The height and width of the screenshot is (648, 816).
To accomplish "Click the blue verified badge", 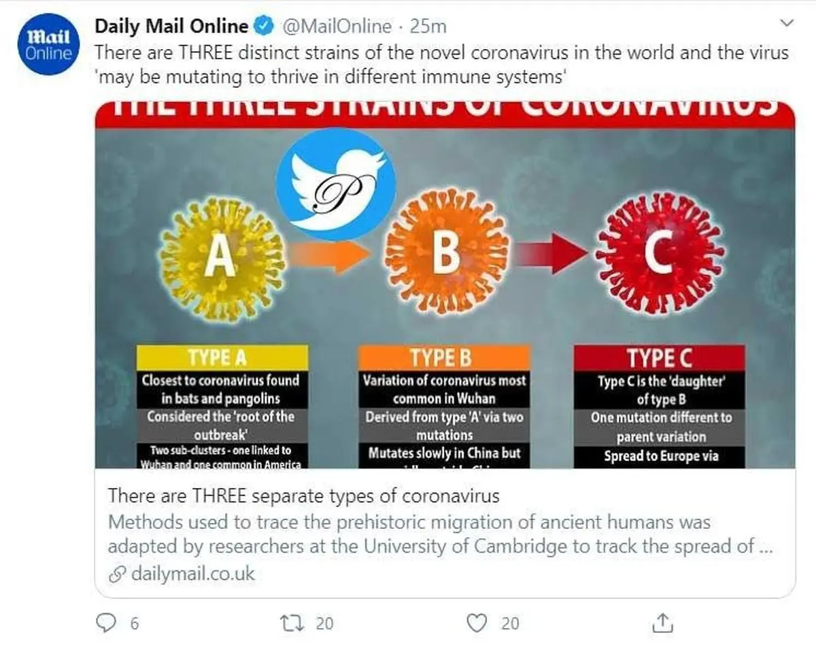I will (263, 27).
